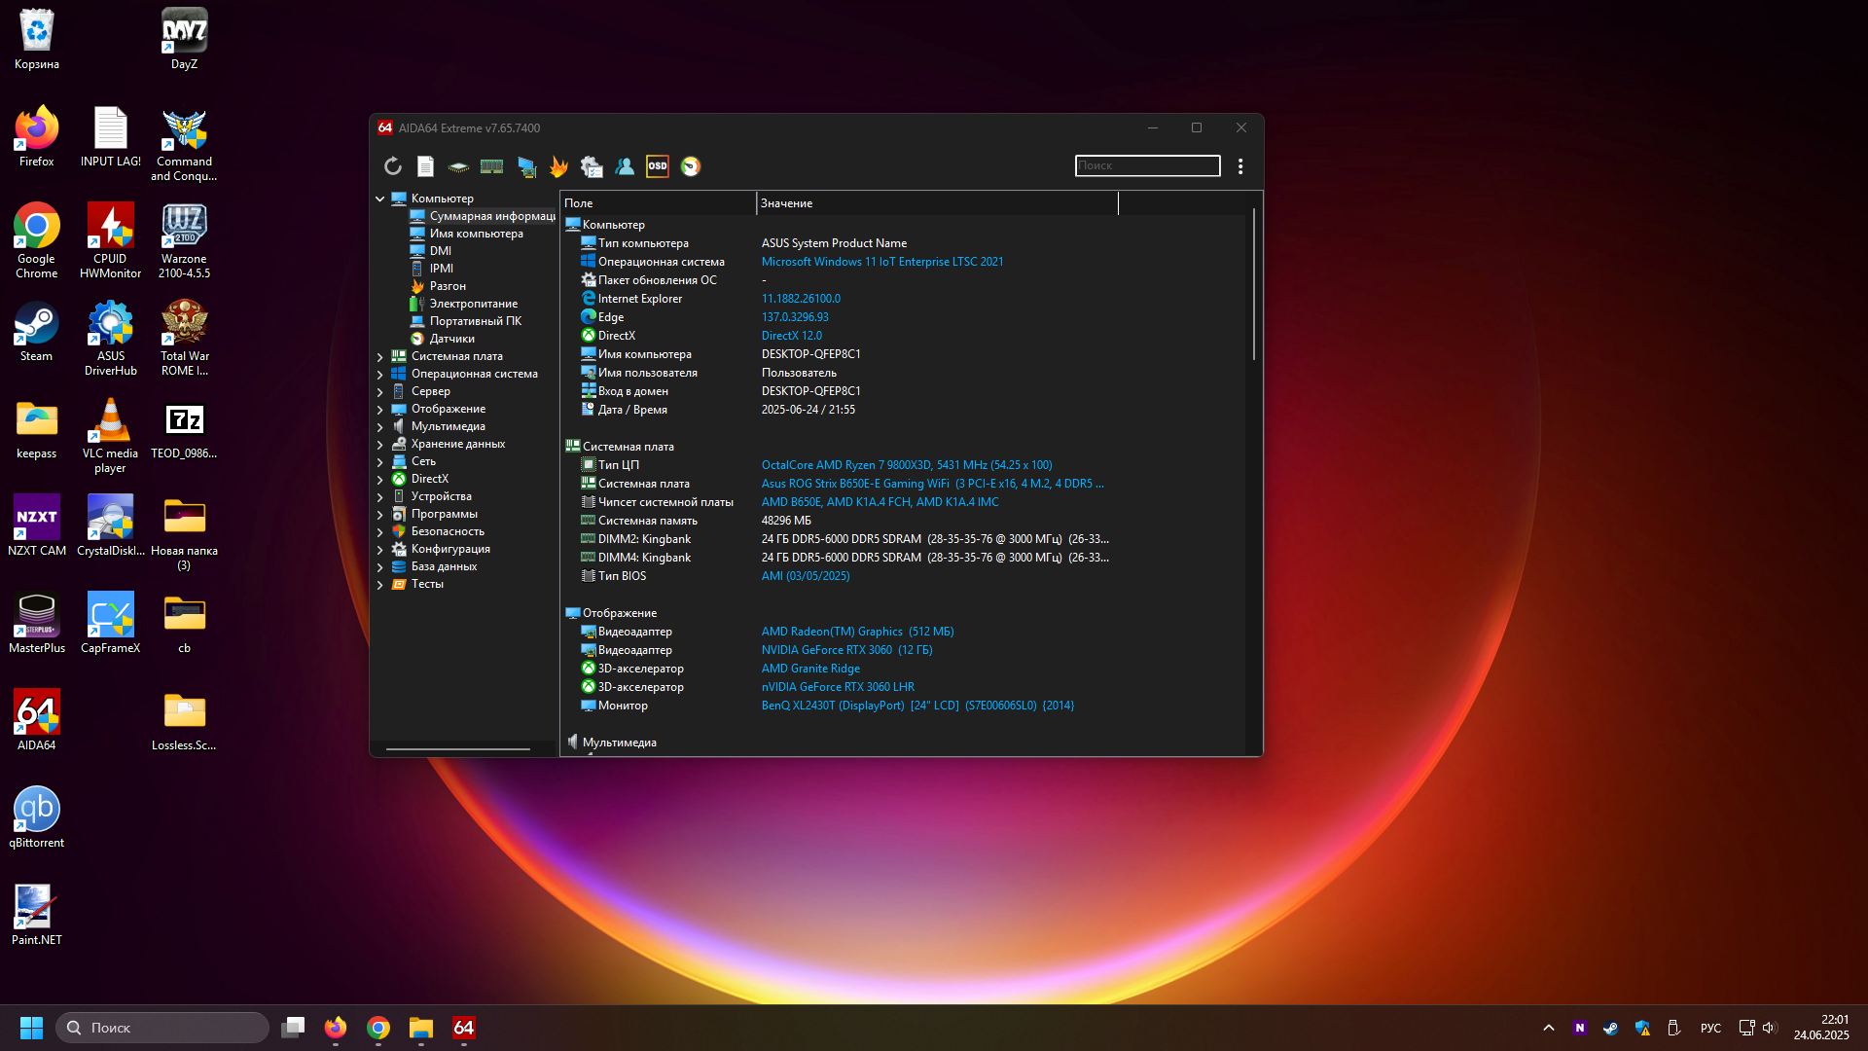The width and height of the screenshot is (1868, 1051).
Task: Click the DESKTOP-QFEP8C1 computer name value
Action: (810, 354)
